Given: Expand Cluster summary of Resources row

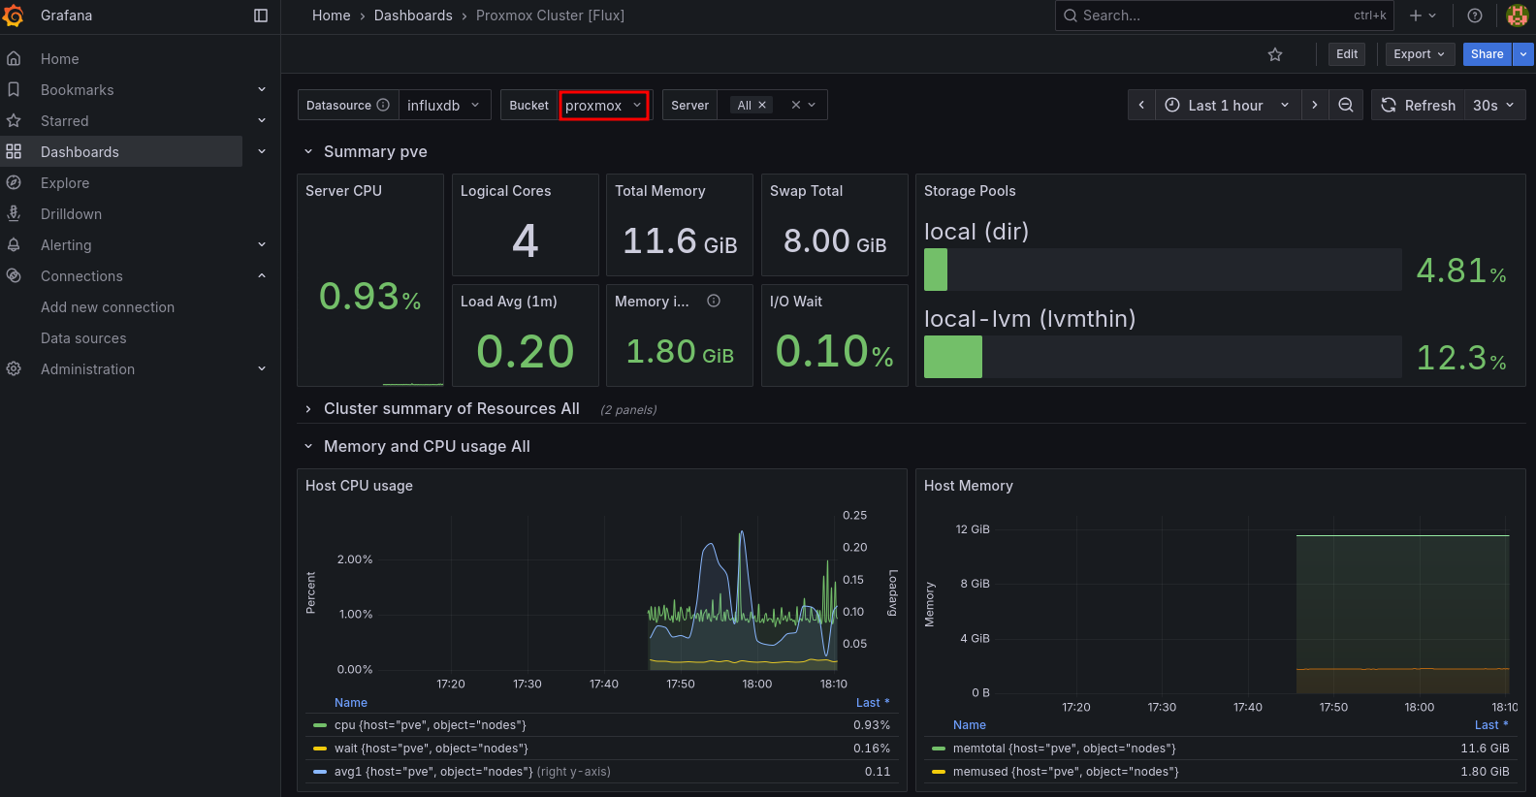Looking at the screenshot, I should pyautogui.click(x=451, y=409).
